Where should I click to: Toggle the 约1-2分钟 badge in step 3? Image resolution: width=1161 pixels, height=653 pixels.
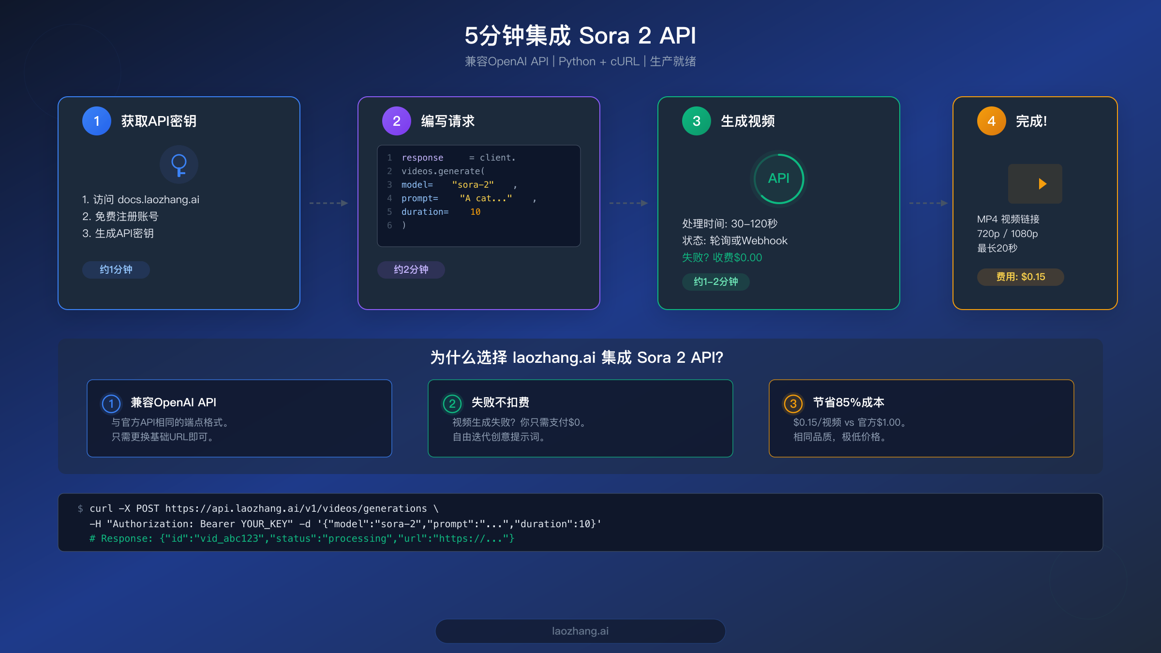[715, 282]
